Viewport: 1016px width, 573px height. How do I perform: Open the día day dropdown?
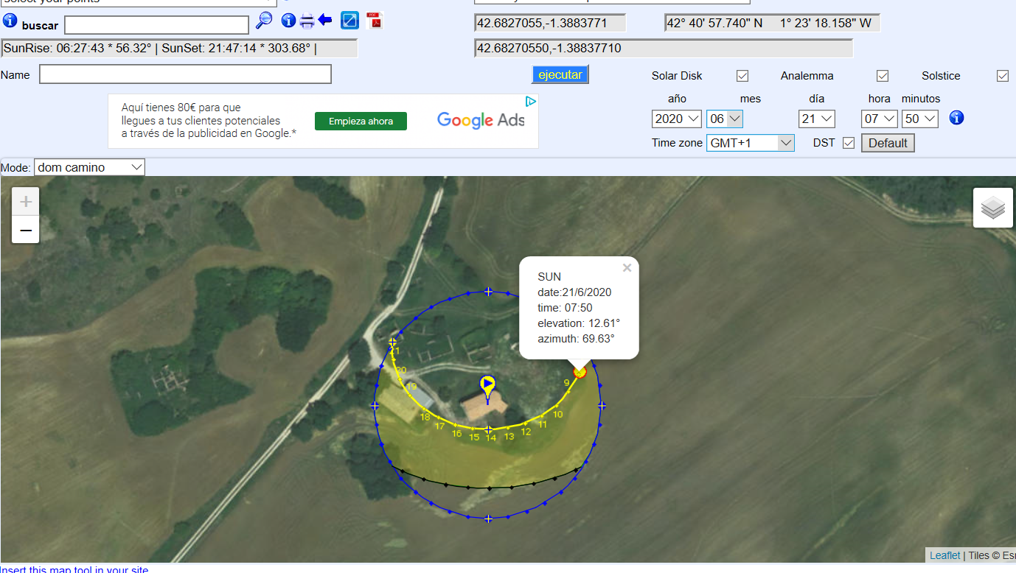(817, 119)
